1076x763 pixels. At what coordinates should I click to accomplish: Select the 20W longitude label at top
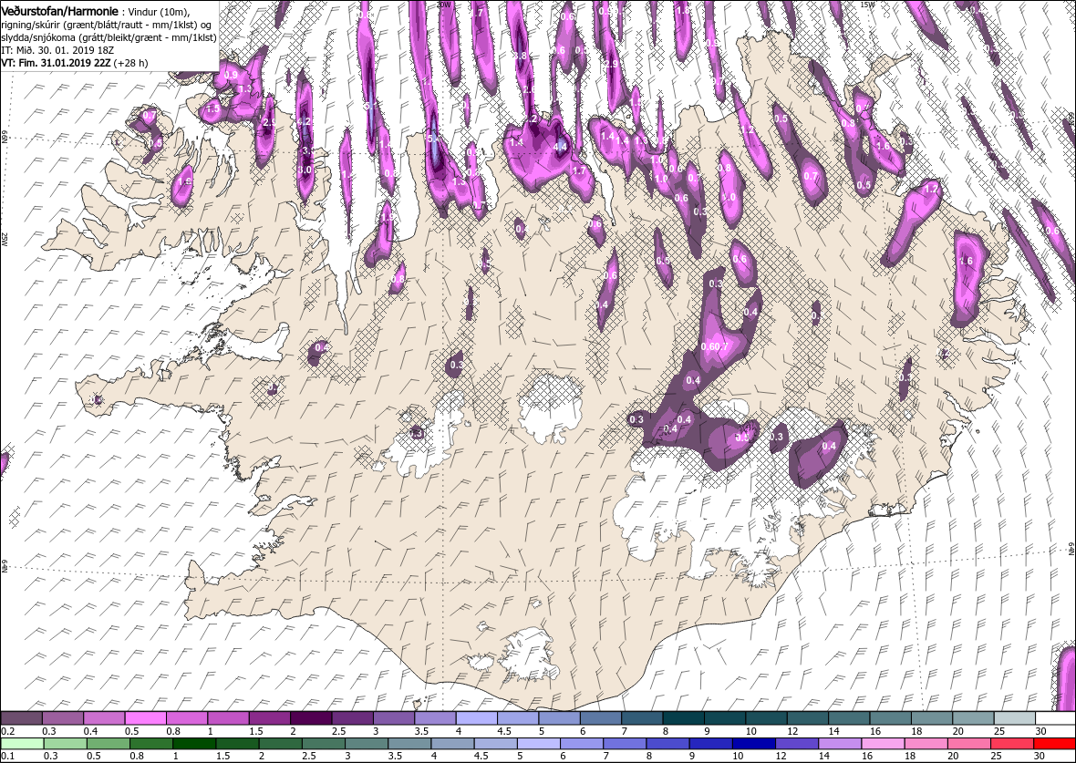click(443, 5)
